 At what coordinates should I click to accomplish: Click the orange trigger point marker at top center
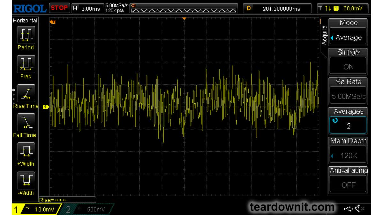tap(184, 19)
